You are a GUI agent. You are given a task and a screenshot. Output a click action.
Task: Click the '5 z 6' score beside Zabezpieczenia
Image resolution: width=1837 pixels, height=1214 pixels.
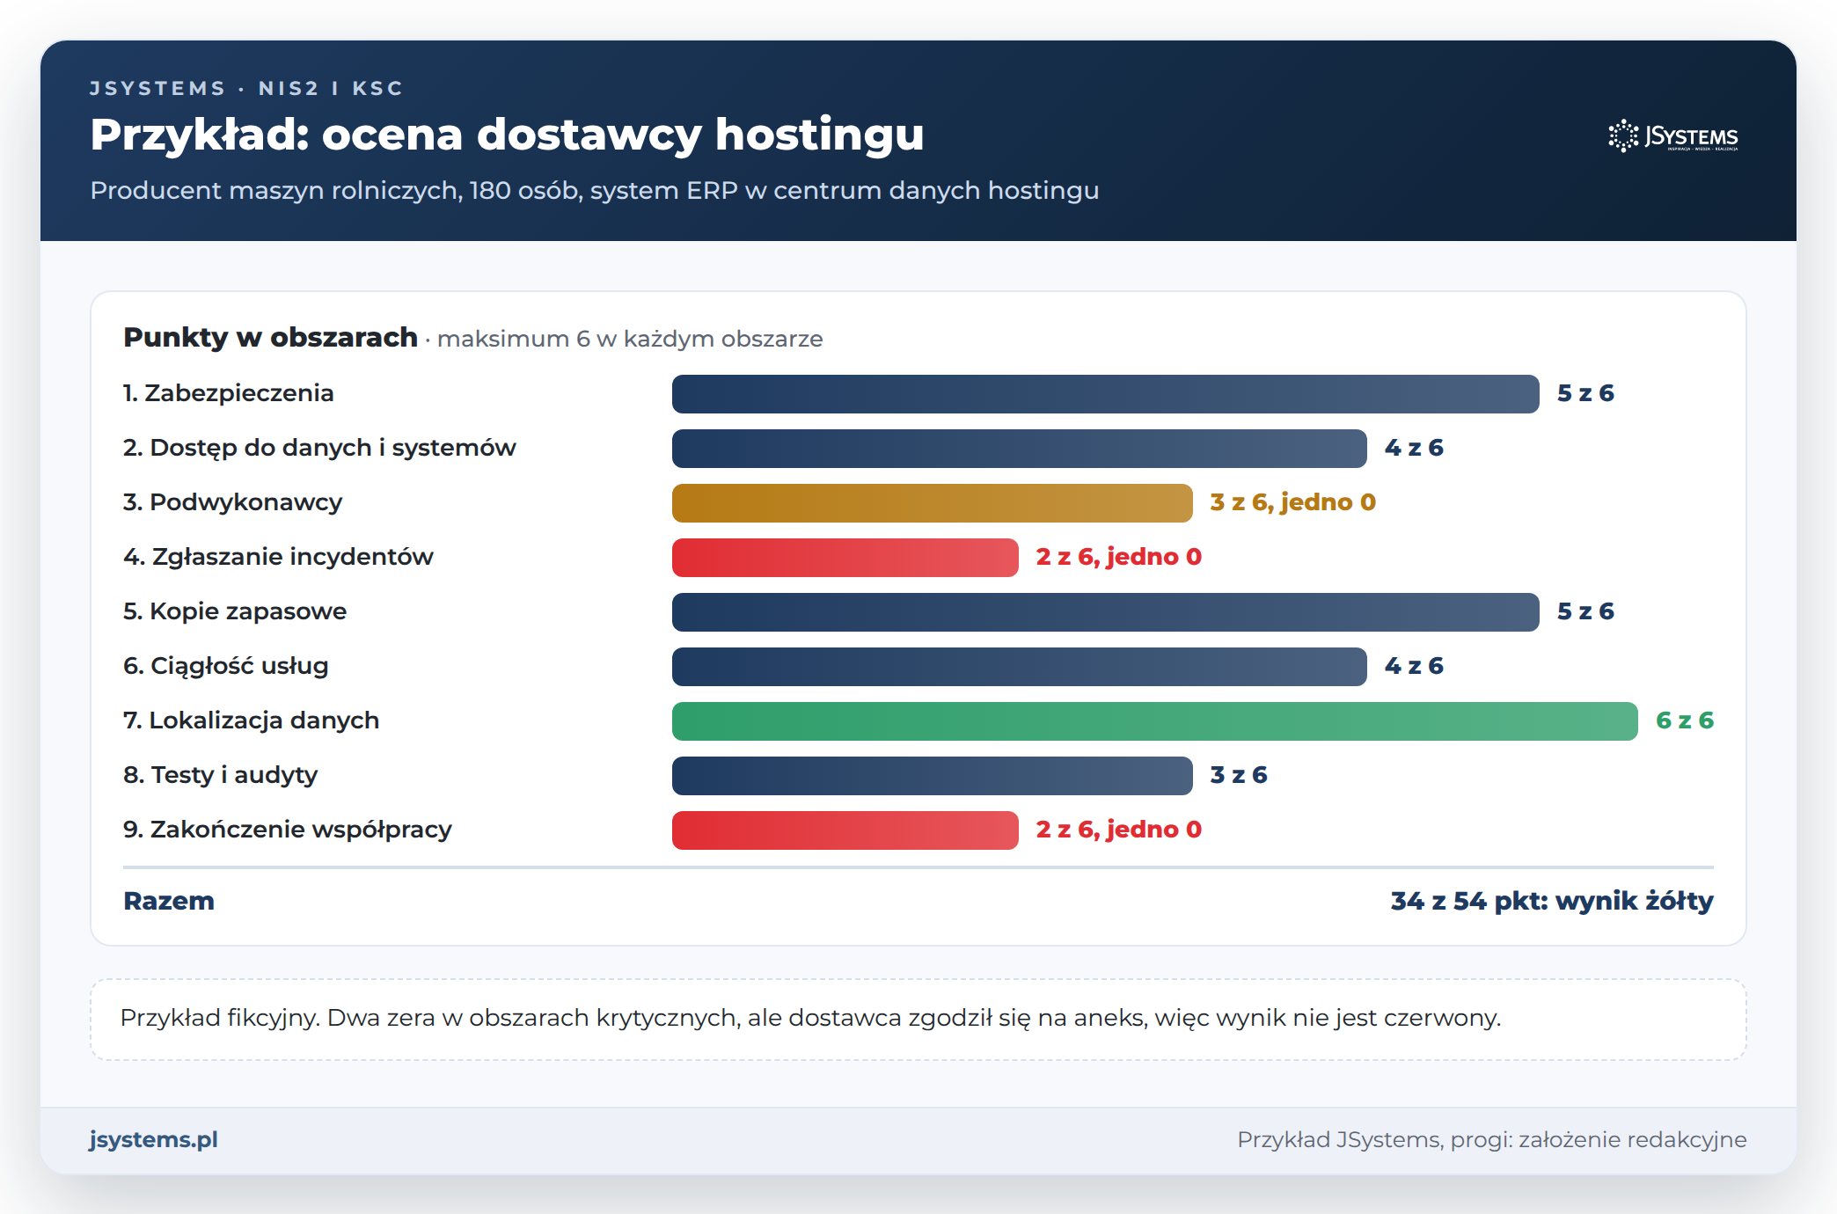[1586, 393]
